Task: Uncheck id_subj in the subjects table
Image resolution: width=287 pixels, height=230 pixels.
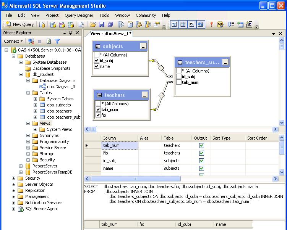Action: (97, 61)
